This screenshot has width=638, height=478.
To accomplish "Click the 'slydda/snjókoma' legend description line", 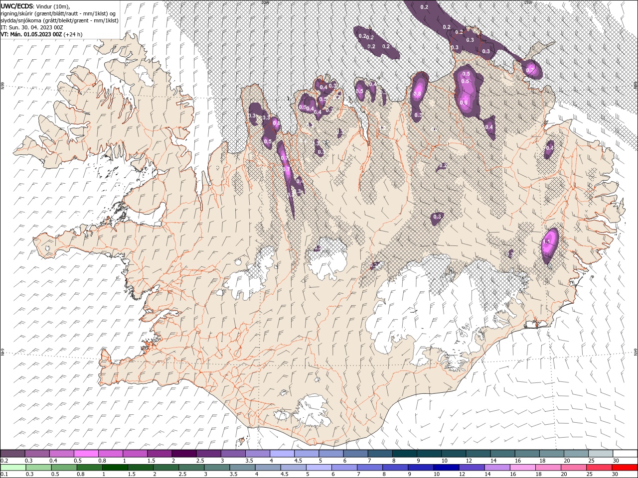I will (x=59, y=20).
